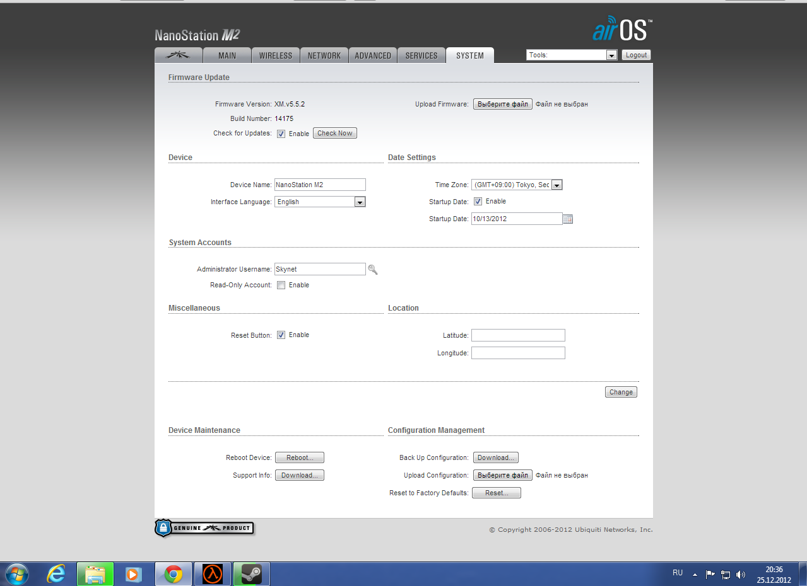Click the Administrator Username field
This screenshot has height=586, width=807.
(x=320, y=269)
